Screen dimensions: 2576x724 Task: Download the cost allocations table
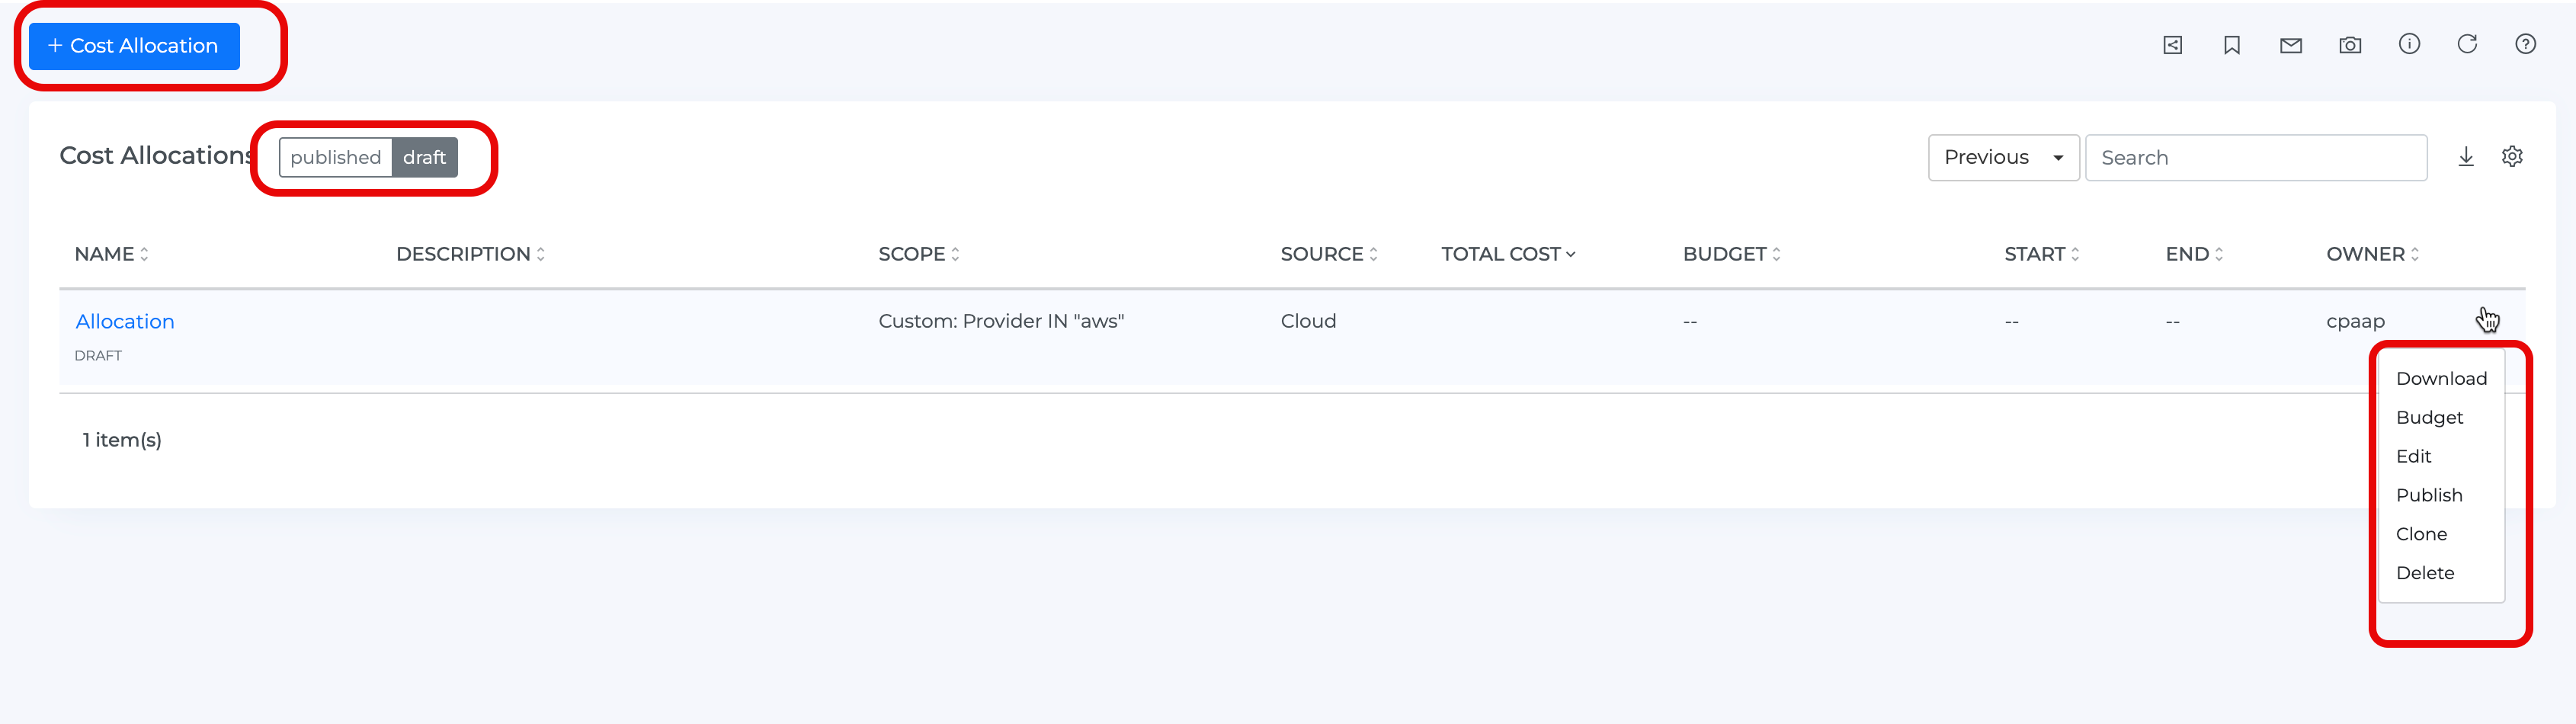click(2465, 157)
